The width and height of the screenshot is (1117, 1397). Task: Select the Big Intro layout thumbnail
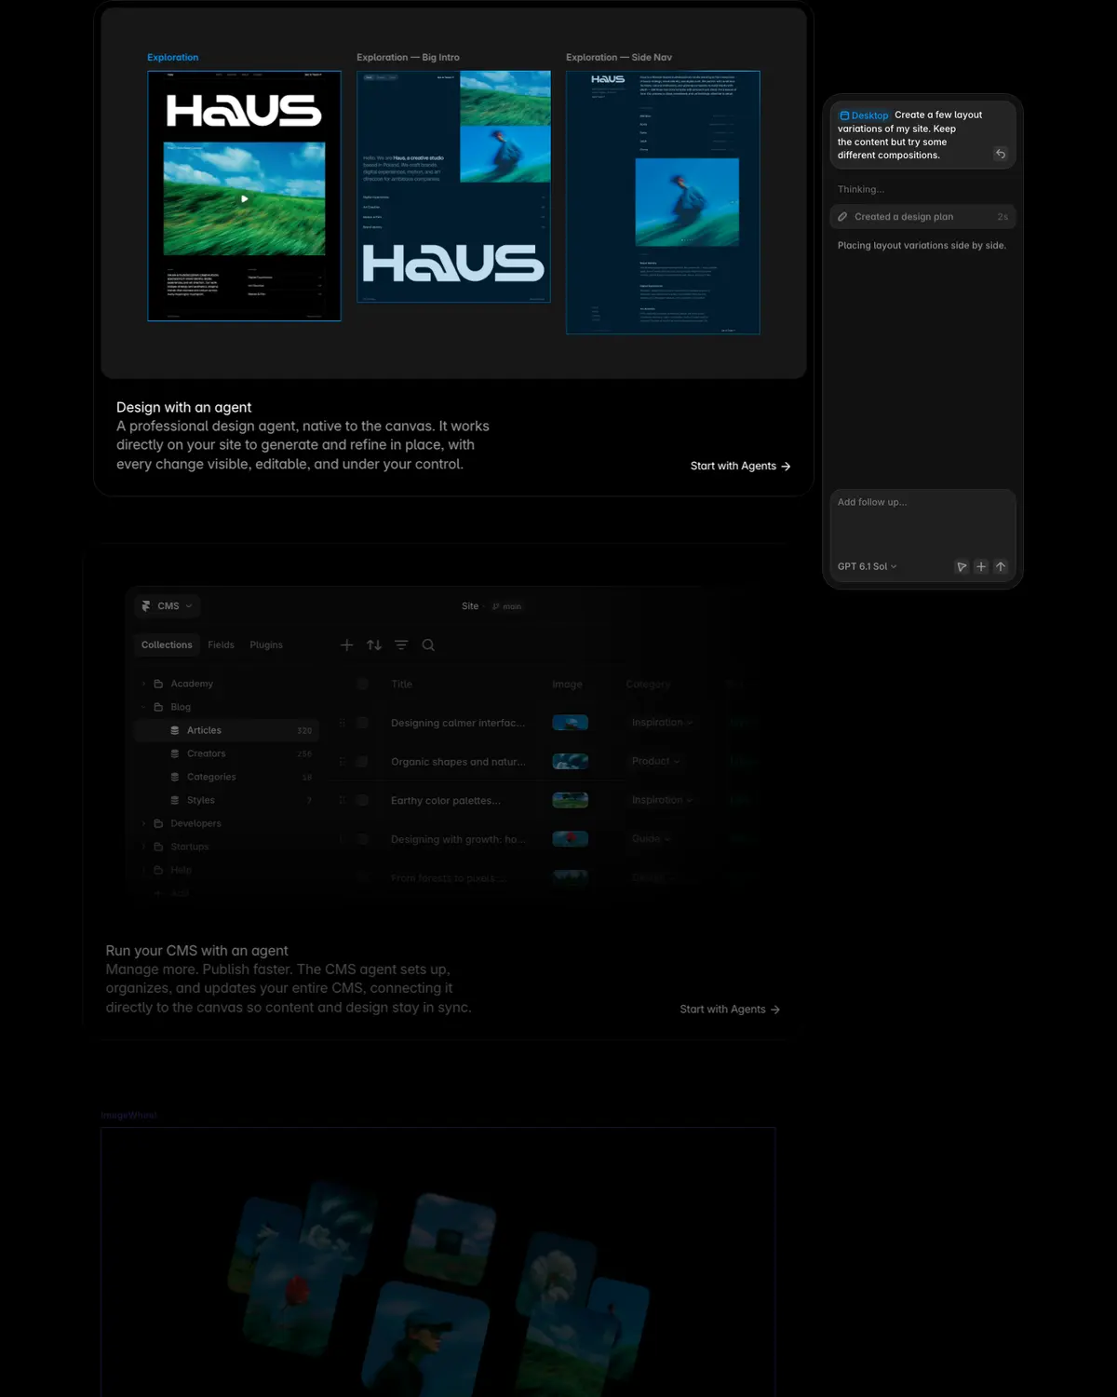453,186
